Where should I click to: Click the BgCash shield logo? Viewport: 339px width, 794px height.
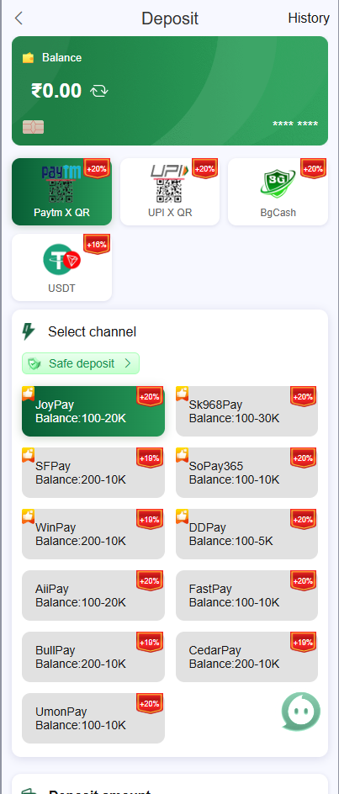tap(278, 183)
